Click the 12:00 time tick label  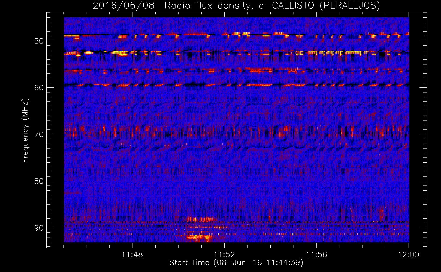pos(409,255)
